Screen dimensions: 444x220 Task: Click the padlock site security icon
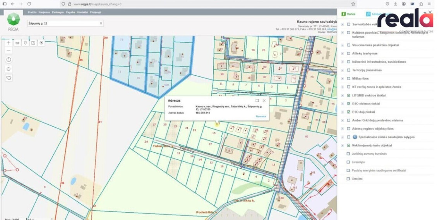point(69,4)
